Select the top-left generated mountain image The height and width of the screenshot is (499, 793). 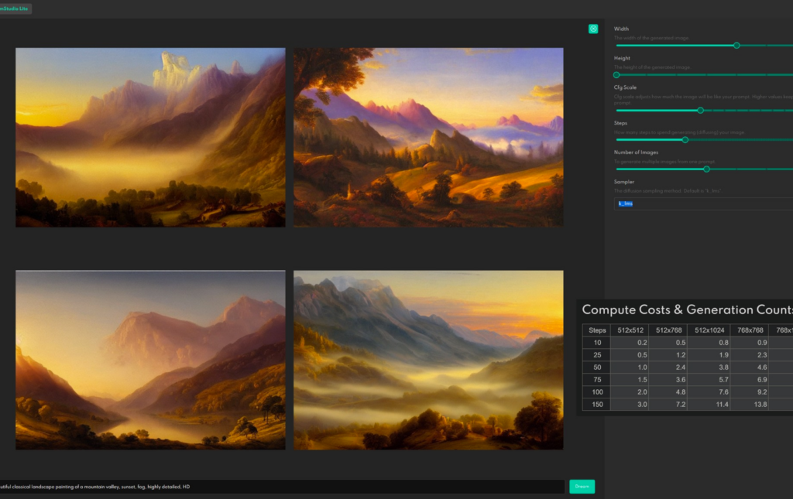coord(150,138)
